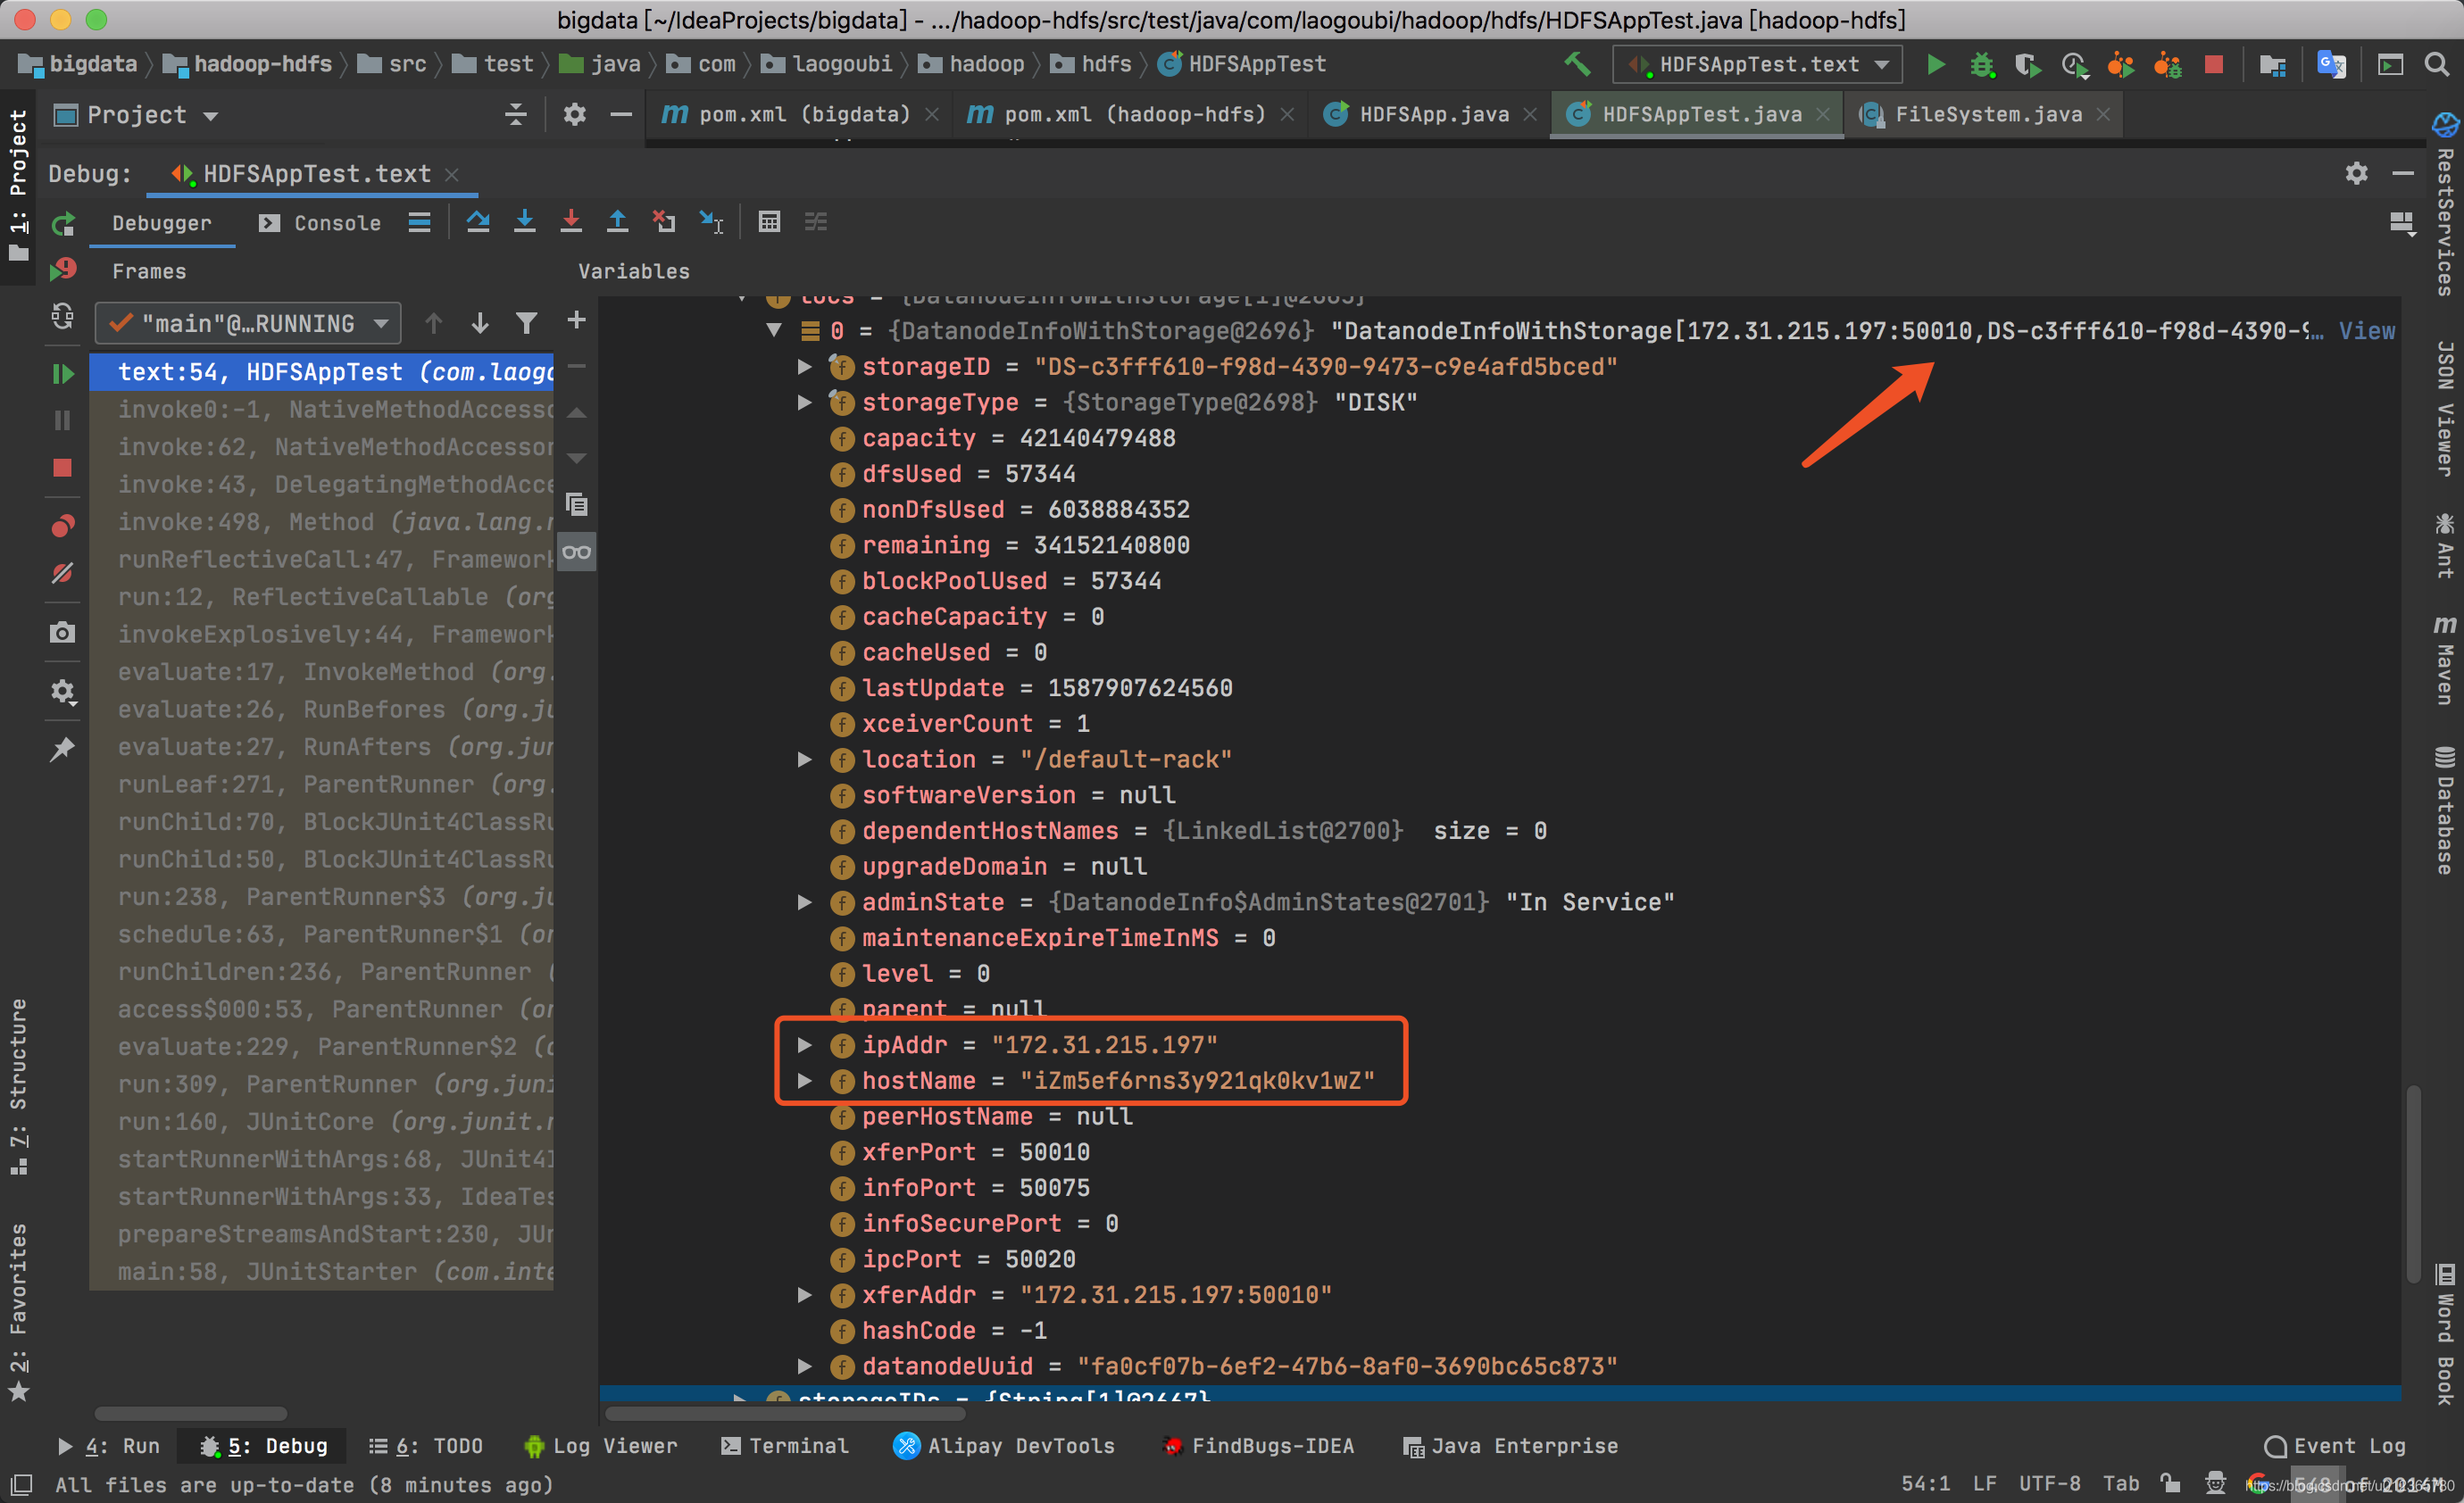Select next frame down arrow
The width and height of the screenshot is (2464, 1503).
point(480,323)
